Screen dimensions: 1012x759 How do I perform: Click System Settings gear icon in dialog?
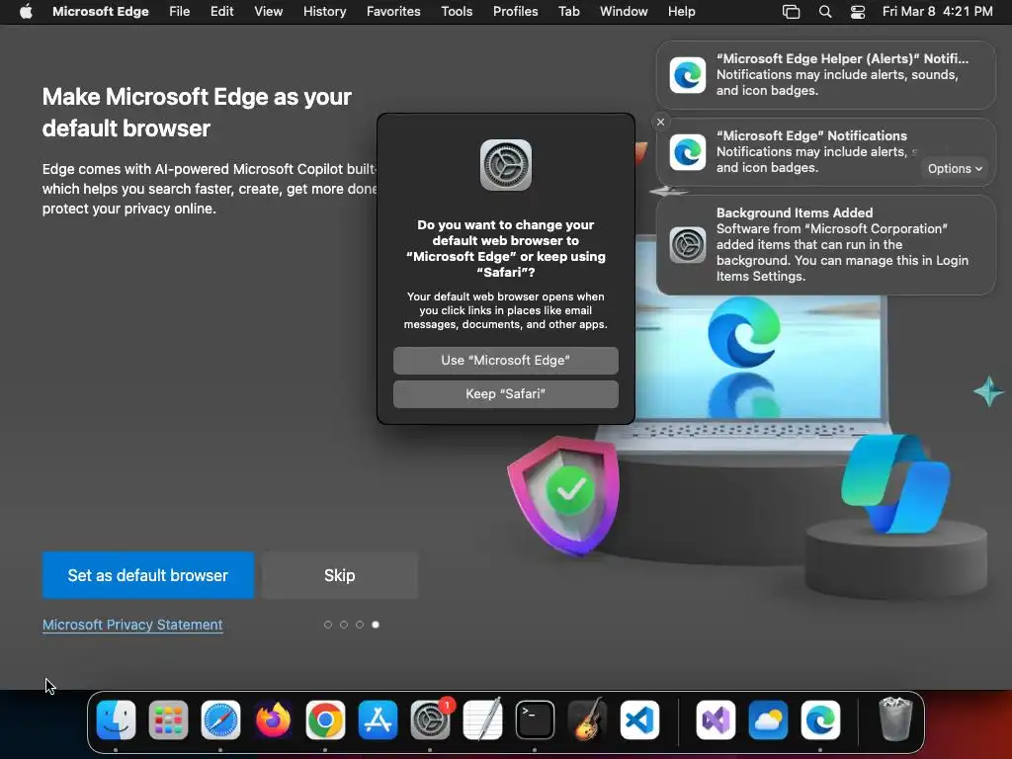pos(505,165)
